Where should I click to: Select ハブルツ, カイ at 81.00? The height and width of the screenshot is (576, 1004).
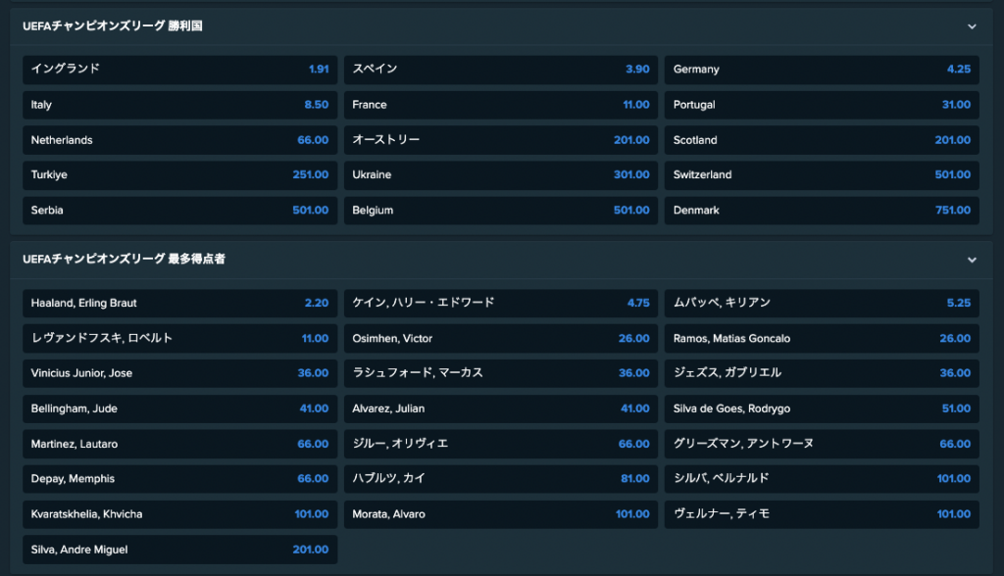[x=501, y=479]
